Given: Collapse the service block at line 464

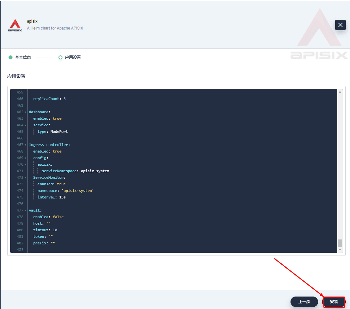Looking at the screenshot, I should tap(25, 125).
